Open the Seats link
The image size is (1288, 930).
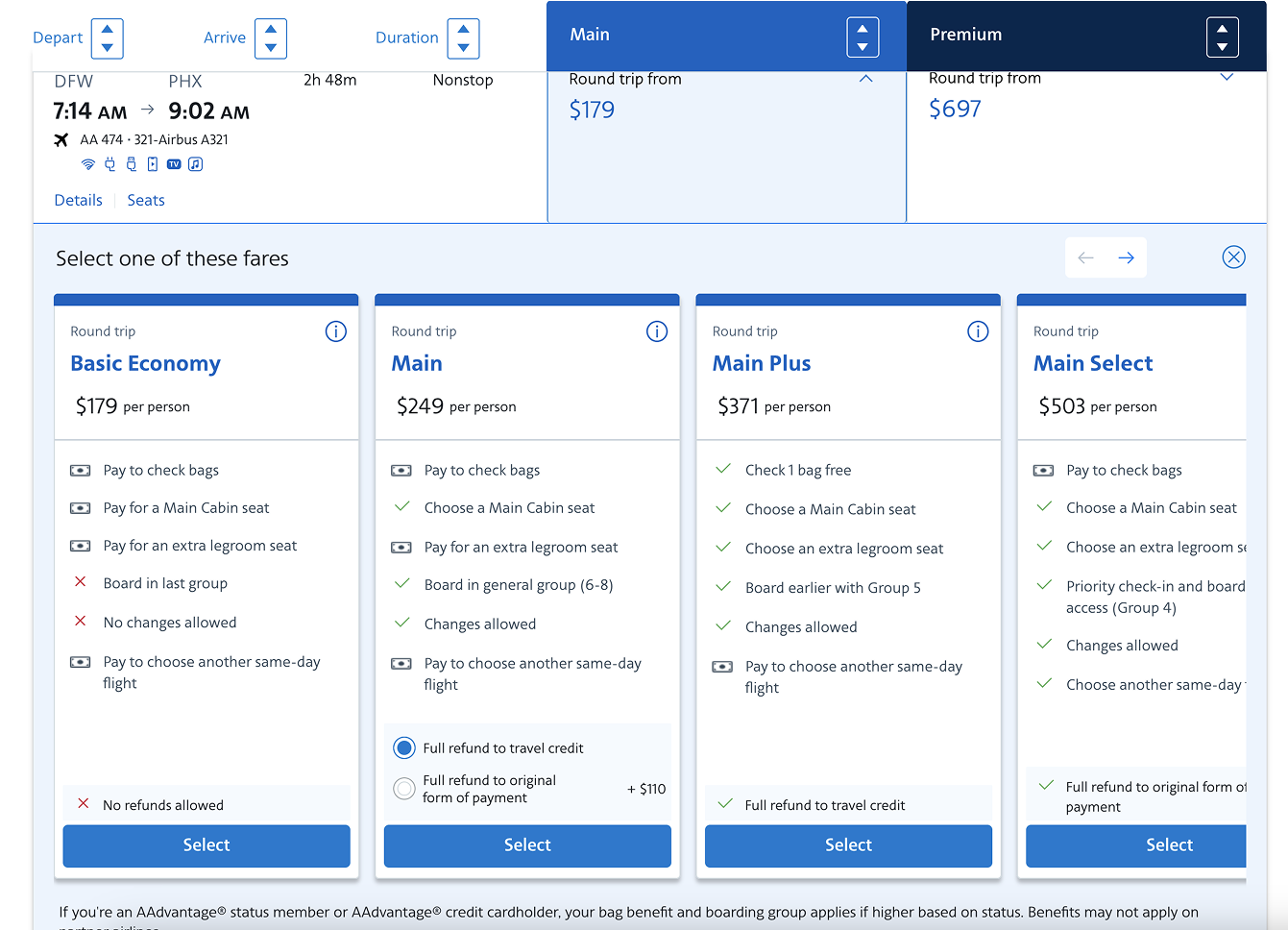point(146,200)
